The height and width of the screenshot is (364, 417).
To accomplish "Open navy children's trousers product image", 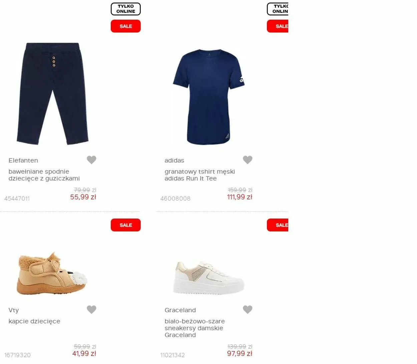I will [53, 94].
